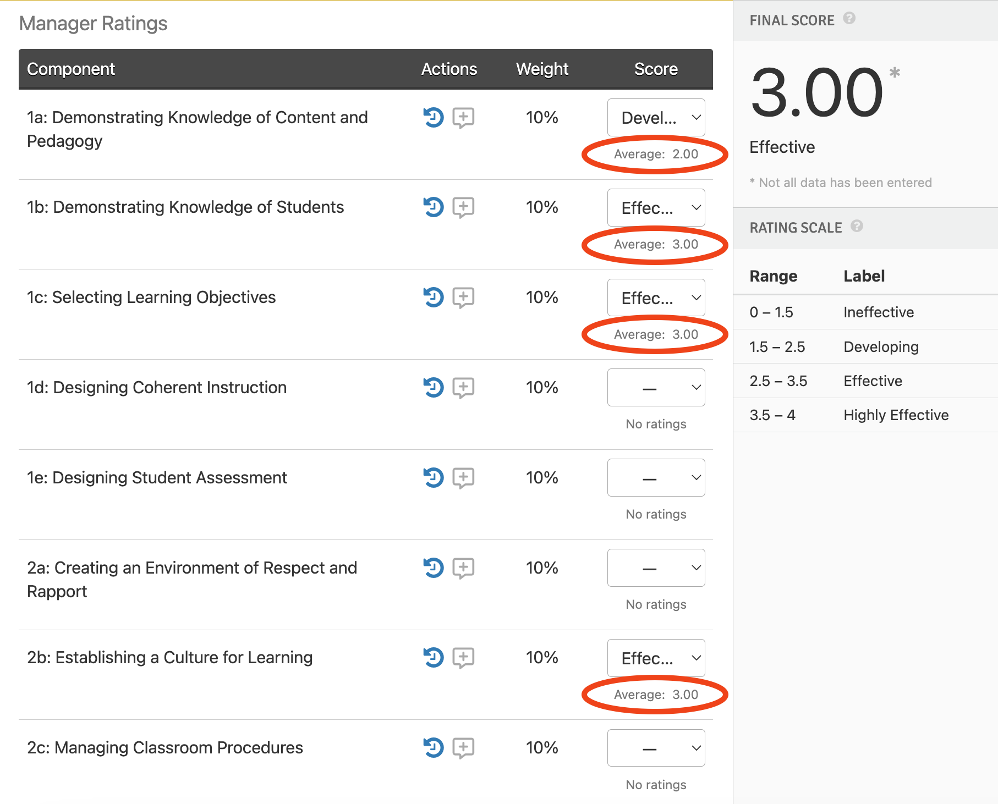Screen dimensions: 998x804
Task: Open rating history for component 1a
Action: pos(433,117)
